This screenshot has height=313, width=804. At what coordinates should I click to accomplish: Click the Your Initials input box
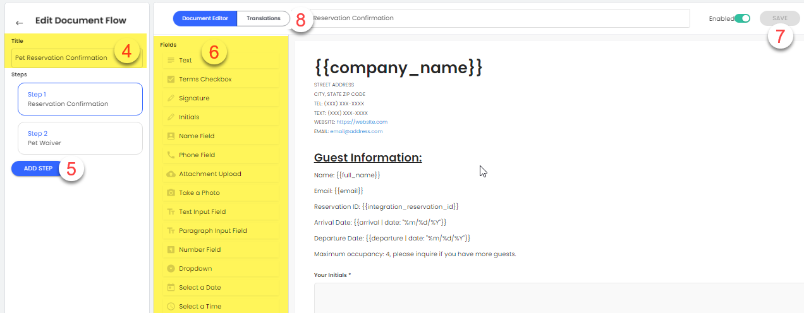(x=556, y=297)
